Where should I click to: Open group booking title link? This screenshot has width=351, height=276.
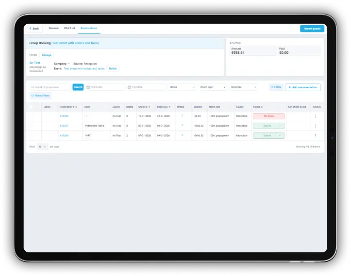[75, 43]
